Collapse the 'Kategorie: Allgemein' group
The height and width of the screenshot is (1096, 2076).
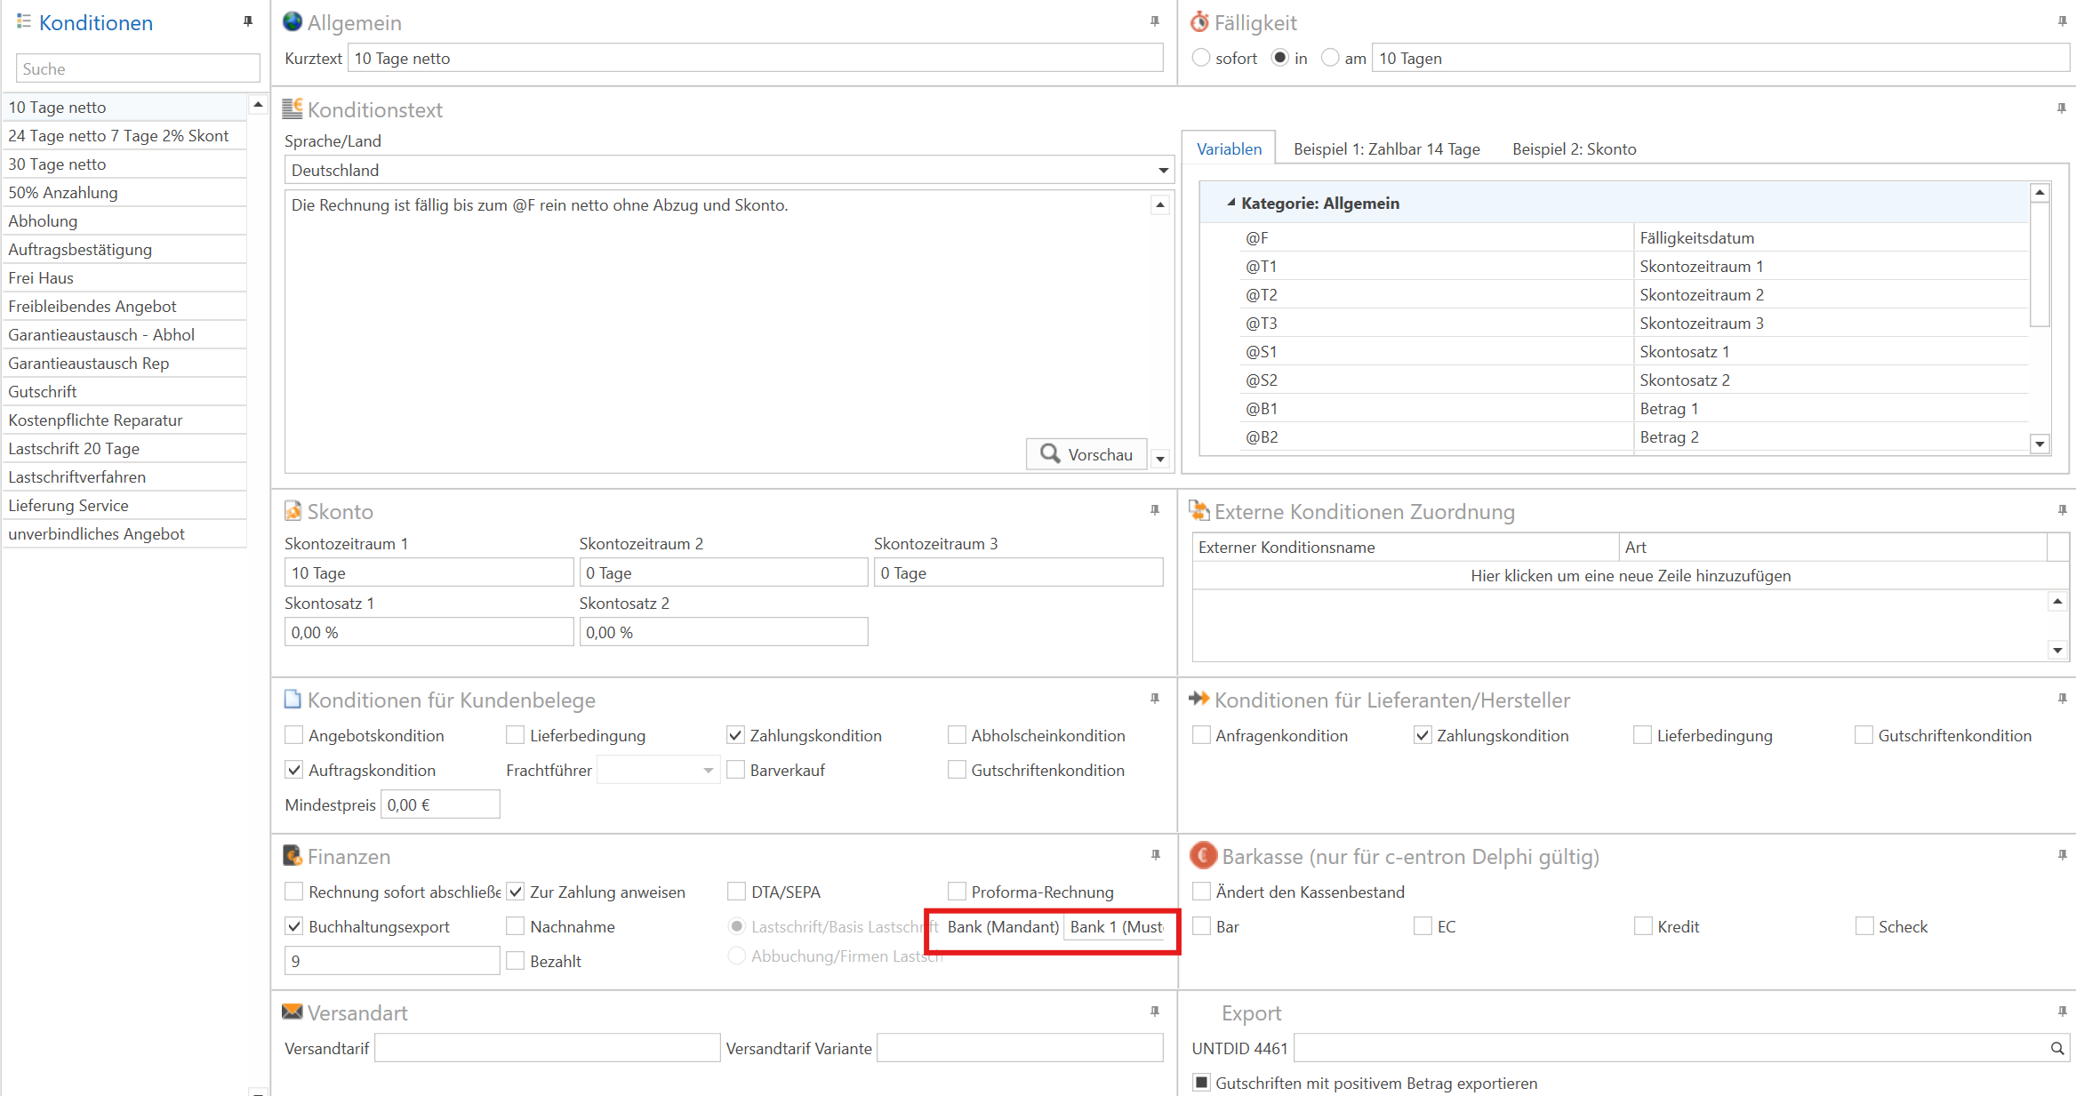pyautogui.click(x=1231, y=203)
